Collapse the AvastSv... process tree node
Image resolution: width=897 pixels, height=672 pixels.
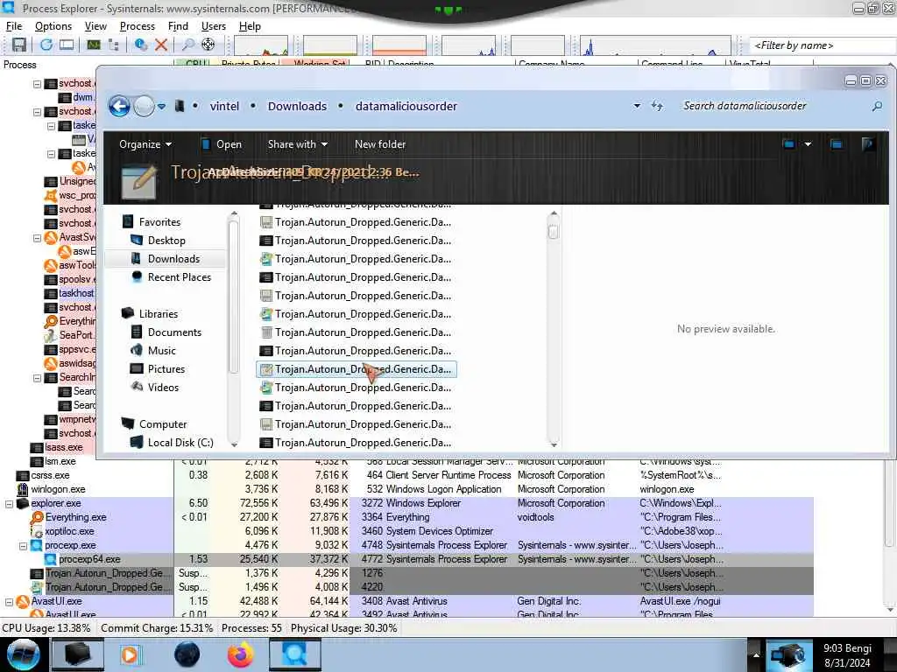click(37, 238)
